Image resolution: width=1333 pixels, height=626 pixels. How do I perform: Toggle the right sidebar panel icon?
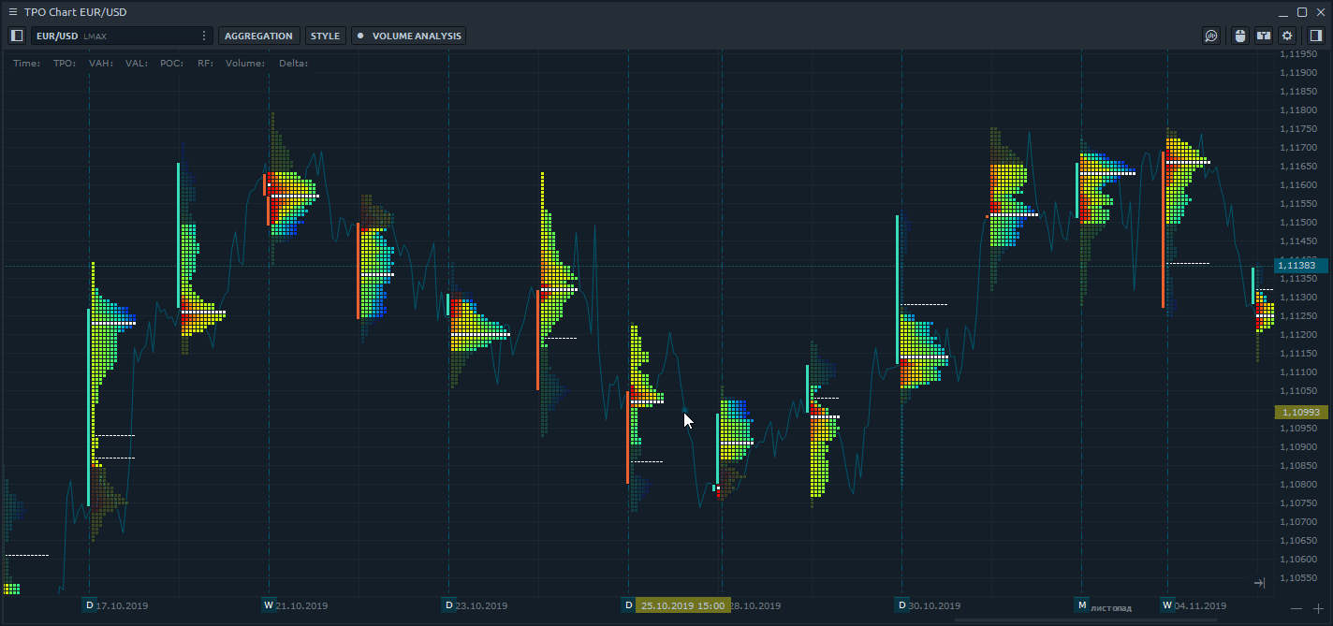(1315, 36)
